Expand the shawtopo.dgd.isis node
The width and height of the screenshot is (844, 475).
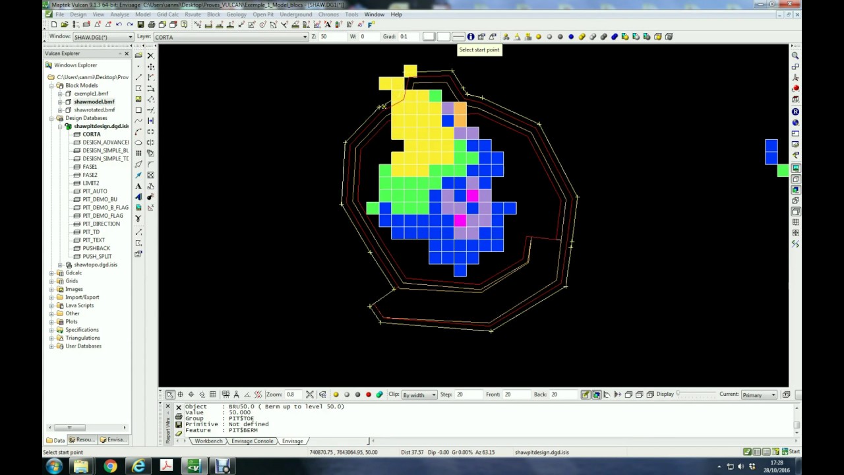click(60, 265)
